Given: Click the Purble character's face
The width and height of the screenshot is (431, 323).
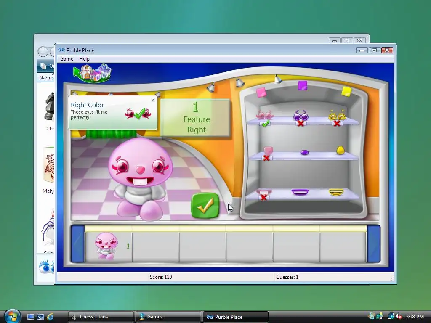Looking at the screenshot, I should pyautogui.click(x=140, y=164).
